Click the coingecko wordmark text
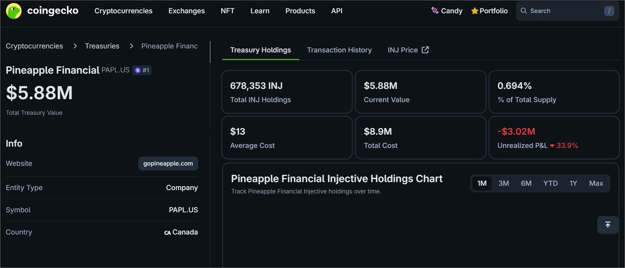Screen dimensions: 625x268 click(53, 10)
